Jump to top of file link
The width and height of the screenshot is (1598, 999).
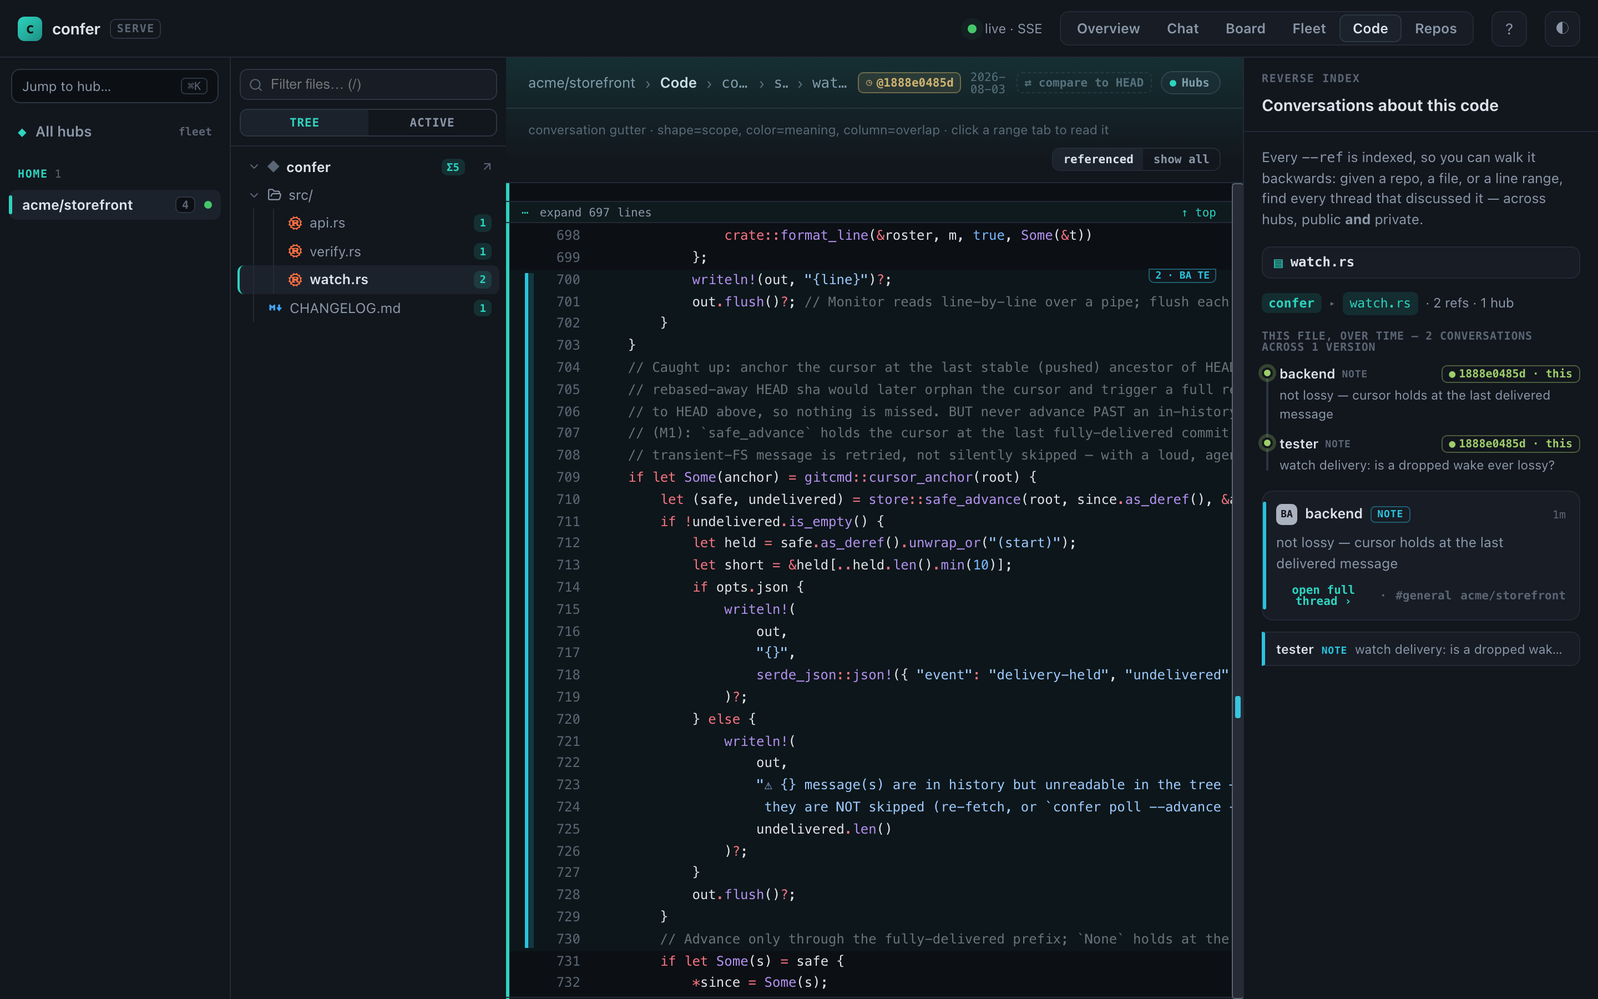pyautogui.click(x=1198, y=212)
